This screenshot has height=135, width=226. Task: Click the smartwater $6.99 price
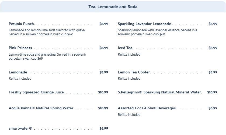click(104, 128)
